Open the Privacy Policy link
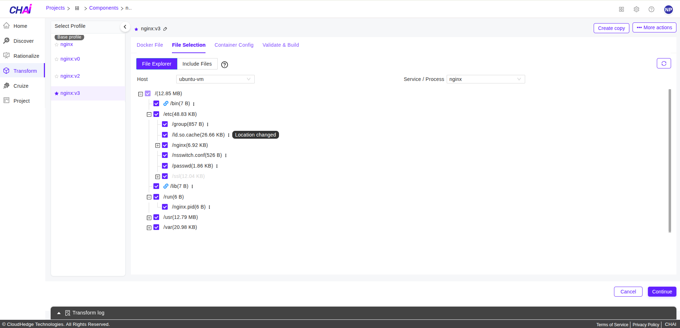Screen dimensions: 680x328 [x=646, y=325]
